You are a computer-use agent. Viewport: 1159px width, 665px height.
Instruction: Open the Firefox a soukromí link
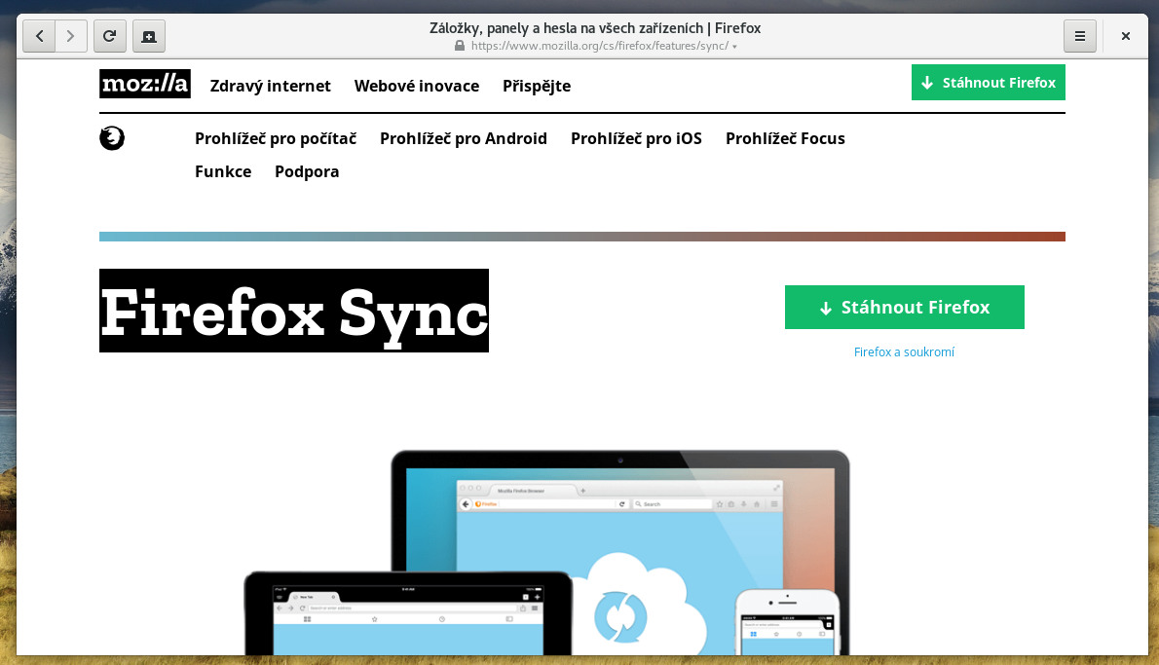click(x=904, y=352)
